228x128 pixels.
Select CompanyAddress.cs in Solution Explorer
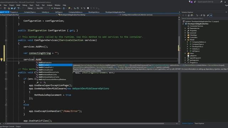[x=199, y=42]
